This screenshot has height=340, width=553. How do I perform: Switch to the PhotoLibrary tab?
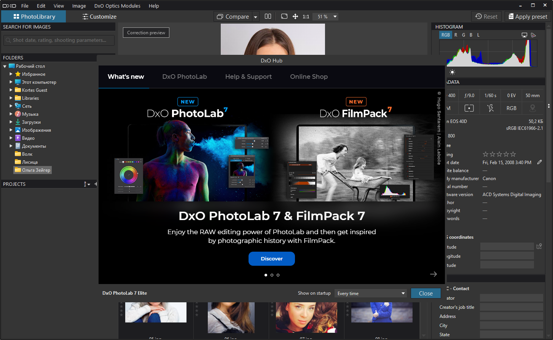point(33,16)
